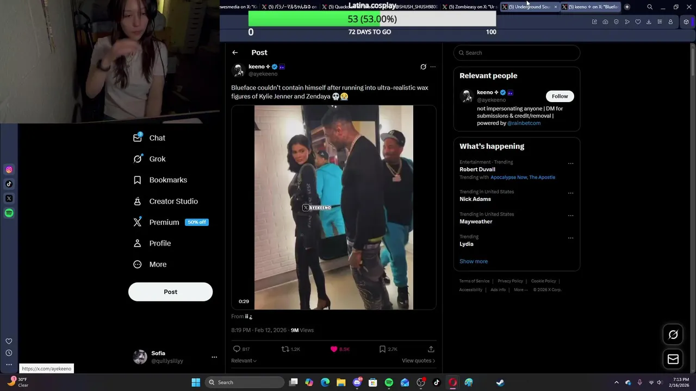Open the floating messages envelope button
Viewport: 696px width, 391px height.
673,359
